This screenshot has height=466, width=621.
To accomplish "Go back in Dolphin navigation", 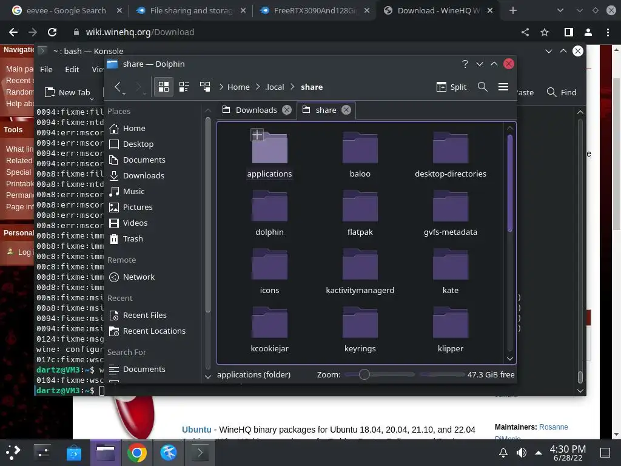I will coord(117,87).
